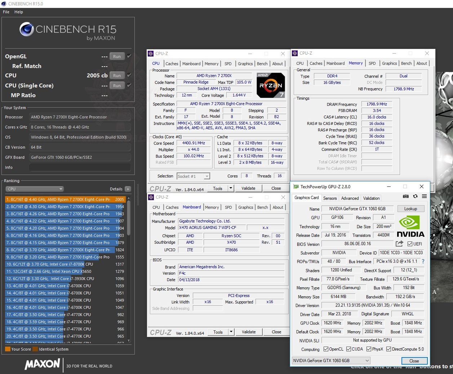Click the orange Your Score legend swatch

click(x=8, y=349)
